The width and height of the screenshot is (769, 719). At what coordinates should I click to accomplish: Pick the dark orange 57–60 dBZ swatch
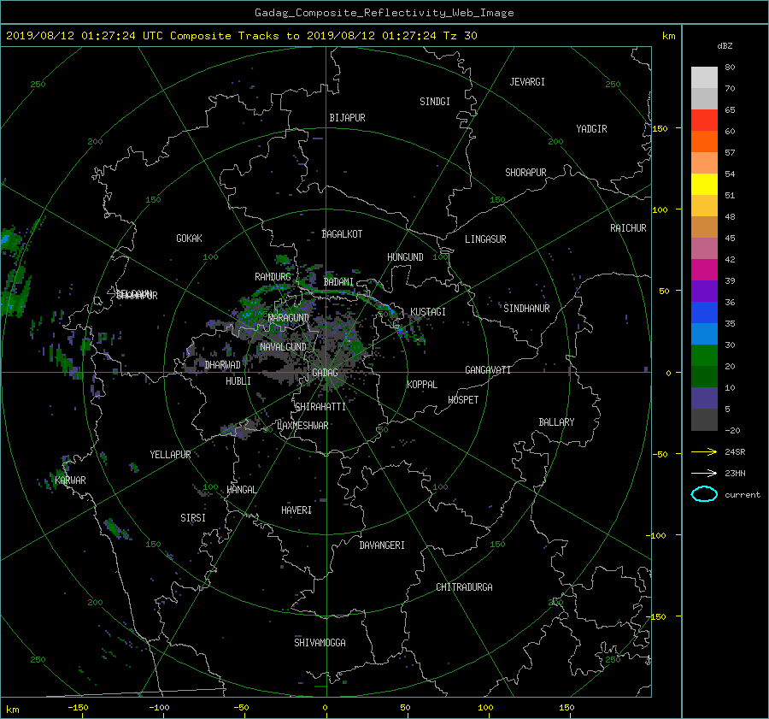[x=704, y=142]
